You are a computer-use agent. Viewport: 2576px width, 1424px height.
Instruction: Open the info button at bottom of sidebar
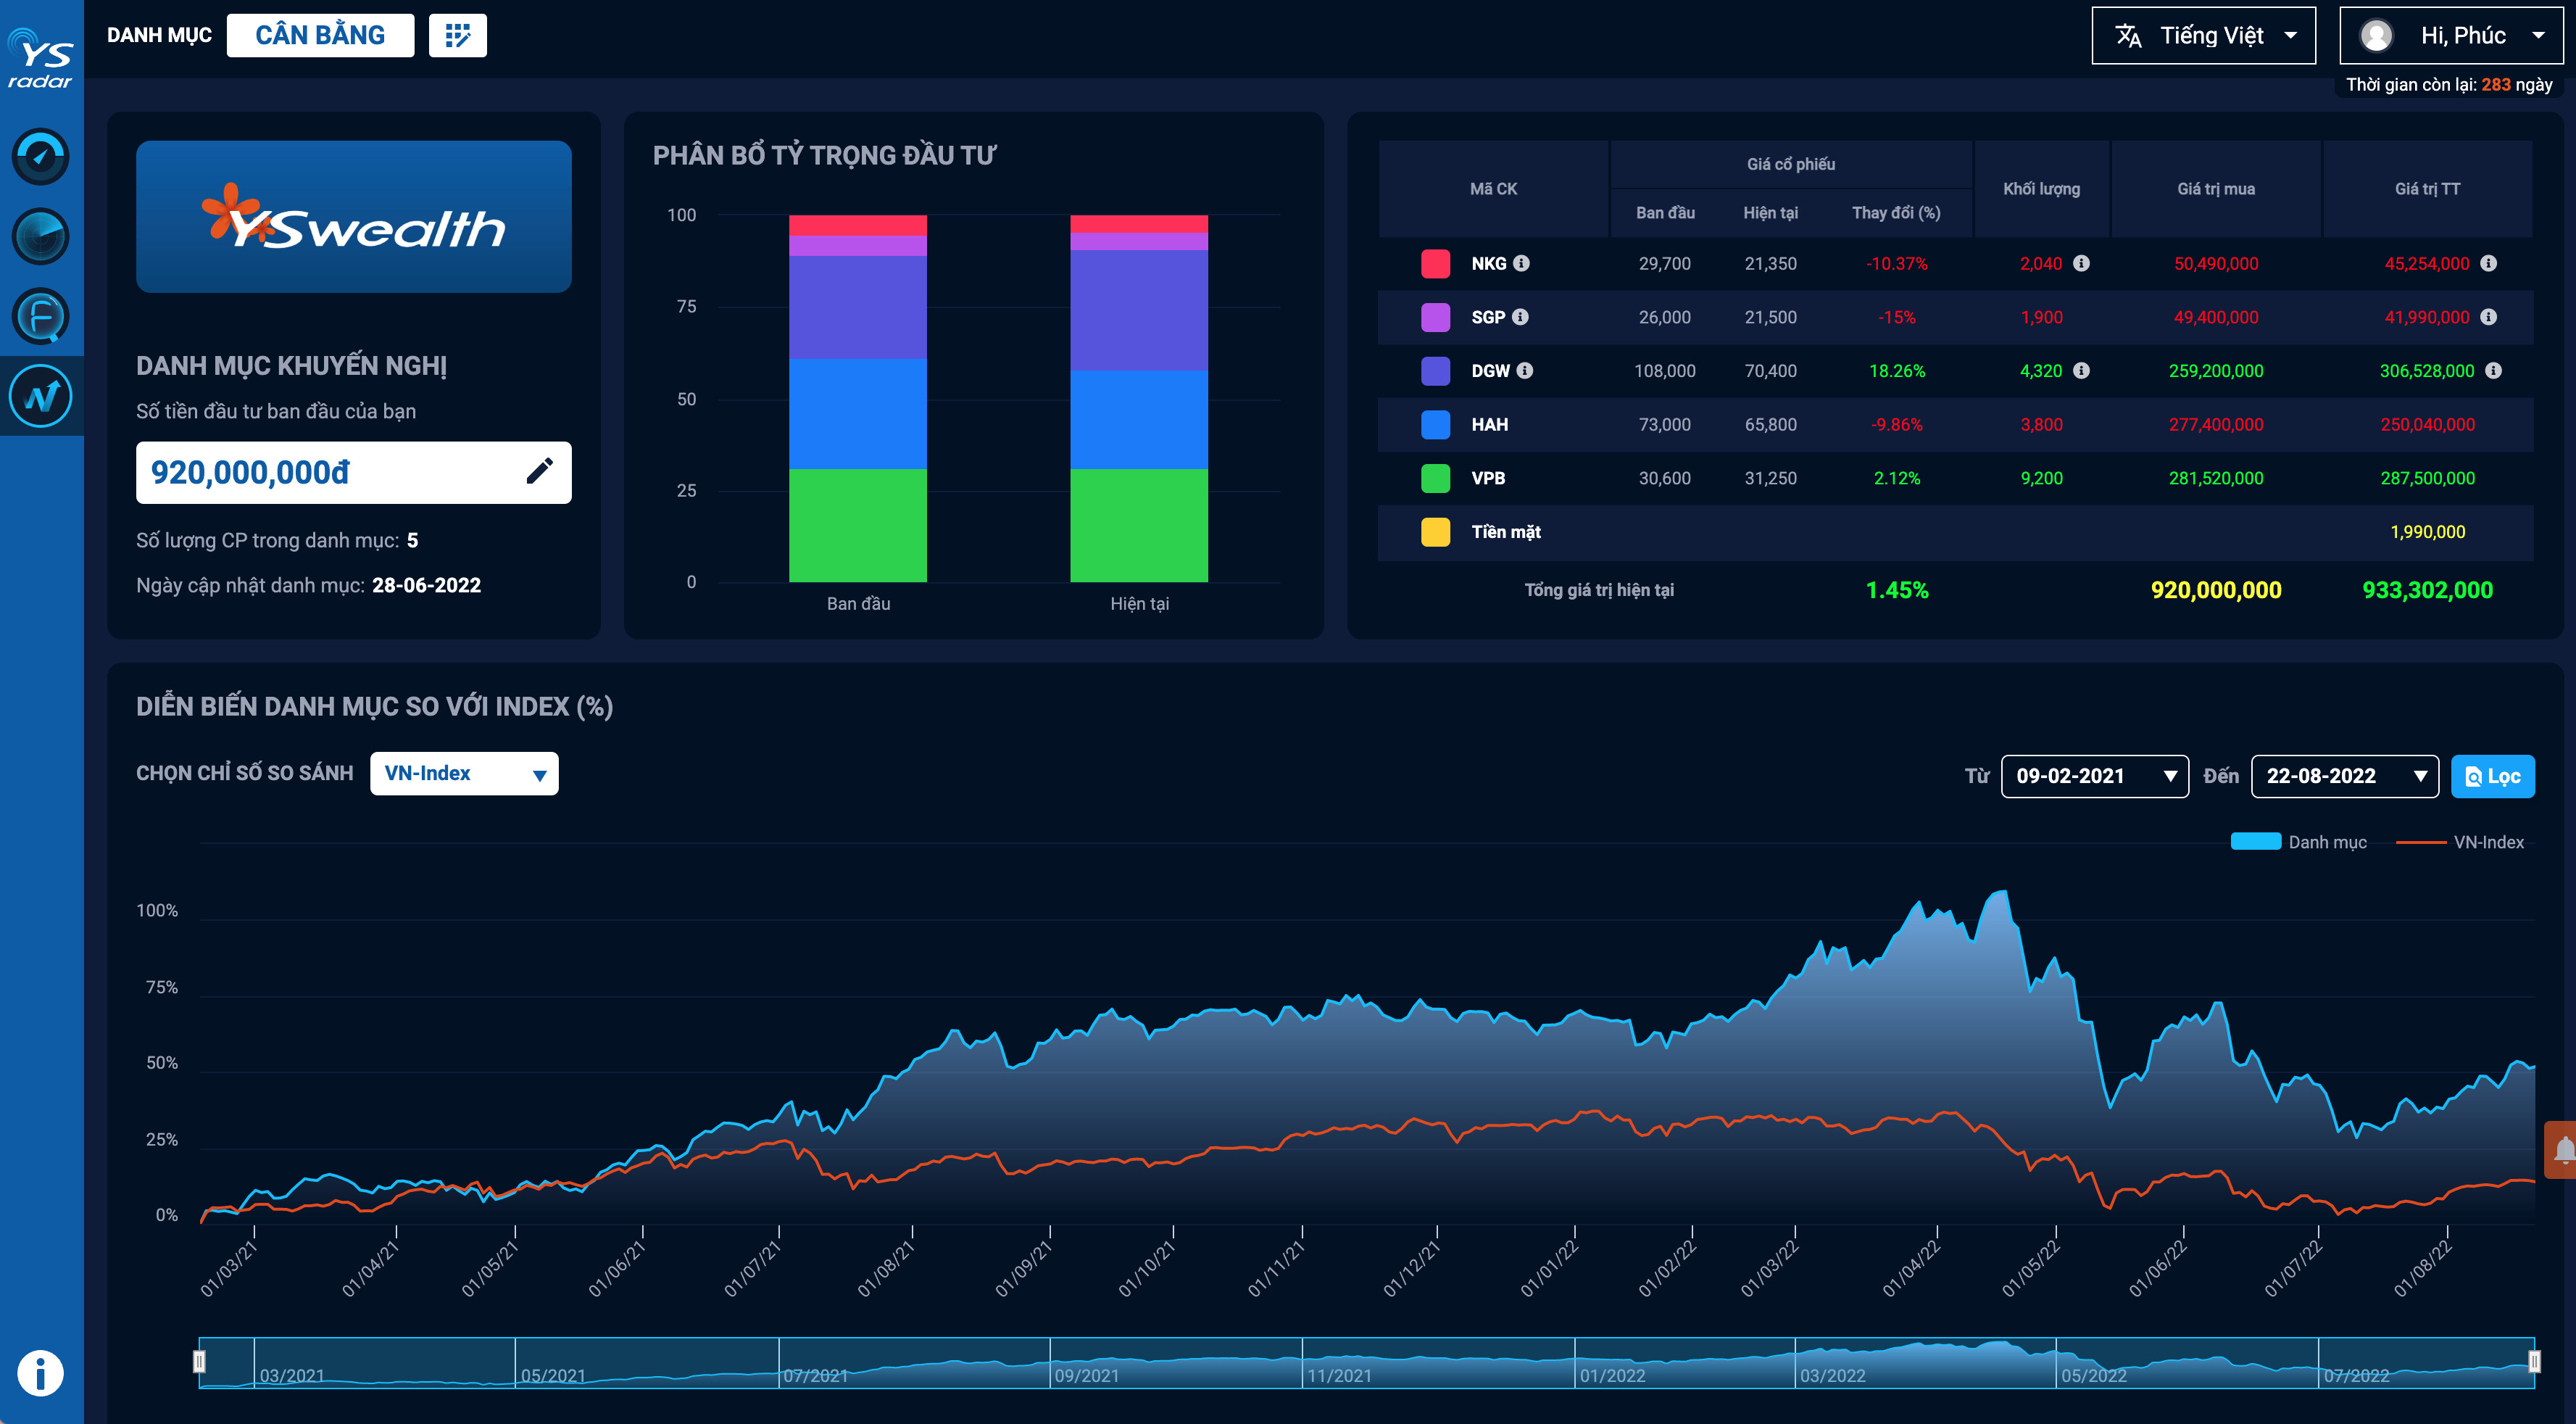coord(40,1373)
